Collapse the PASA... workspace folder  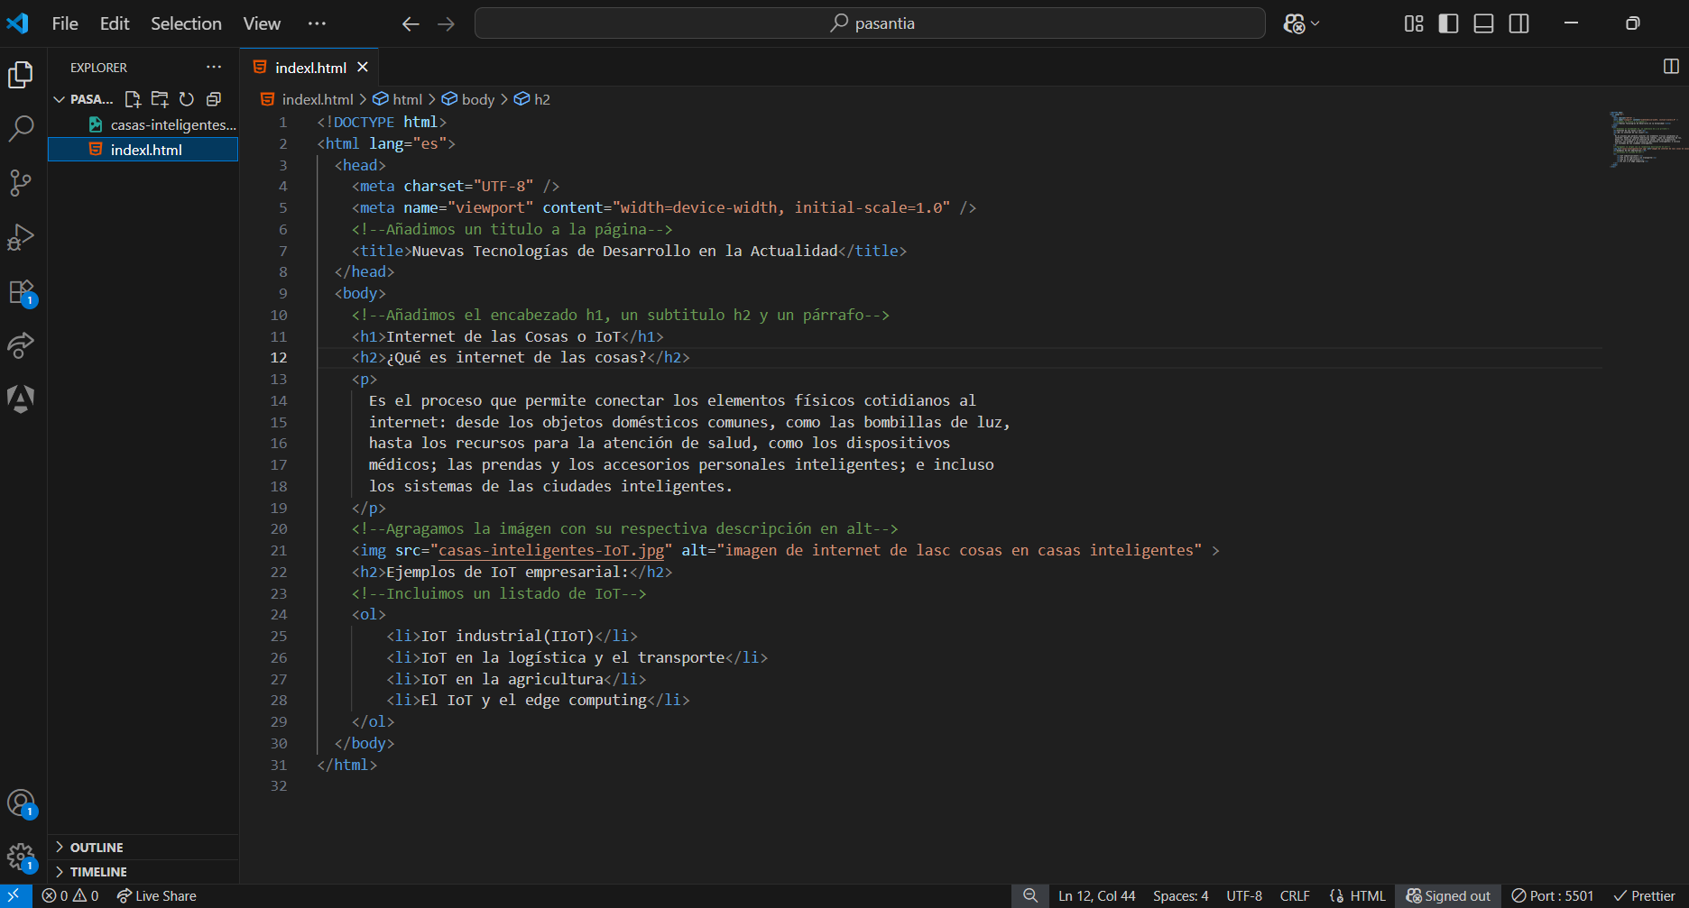59,99
